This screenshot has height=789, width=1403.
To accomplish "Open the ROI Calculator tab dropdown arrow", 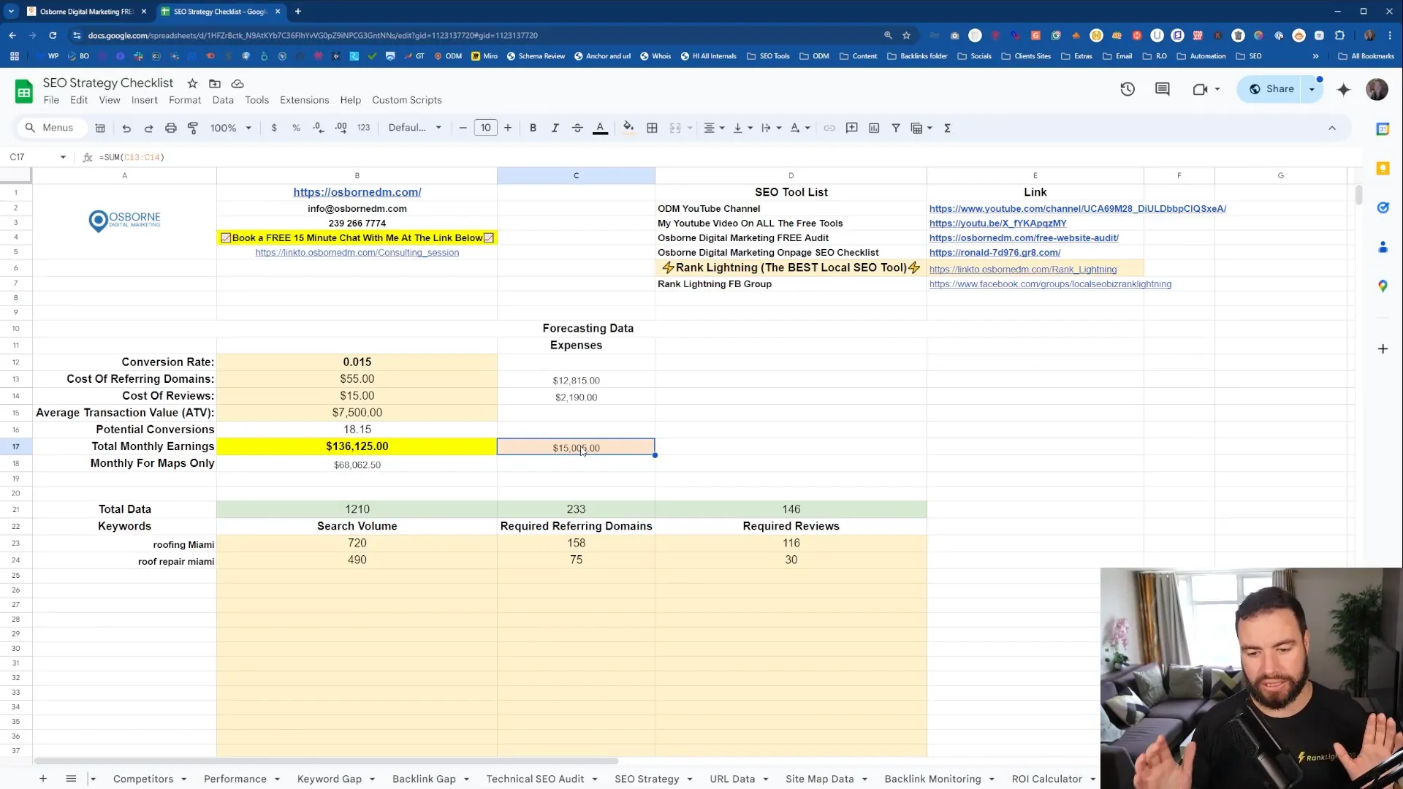I will coord(1092,780).
